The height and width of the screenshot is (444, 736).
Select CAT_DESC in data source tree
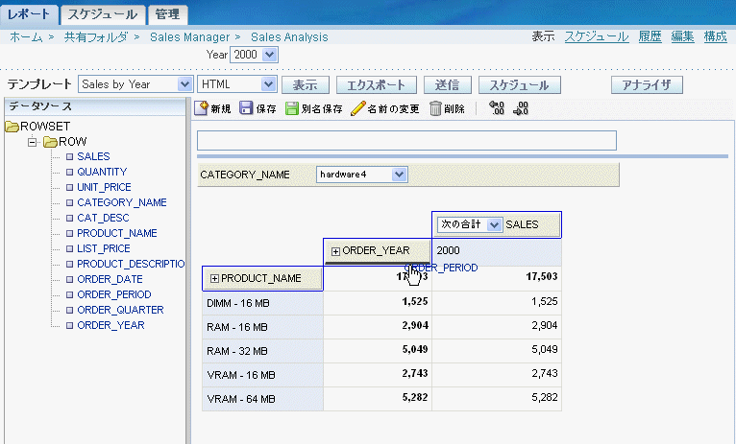coord(103,219)
